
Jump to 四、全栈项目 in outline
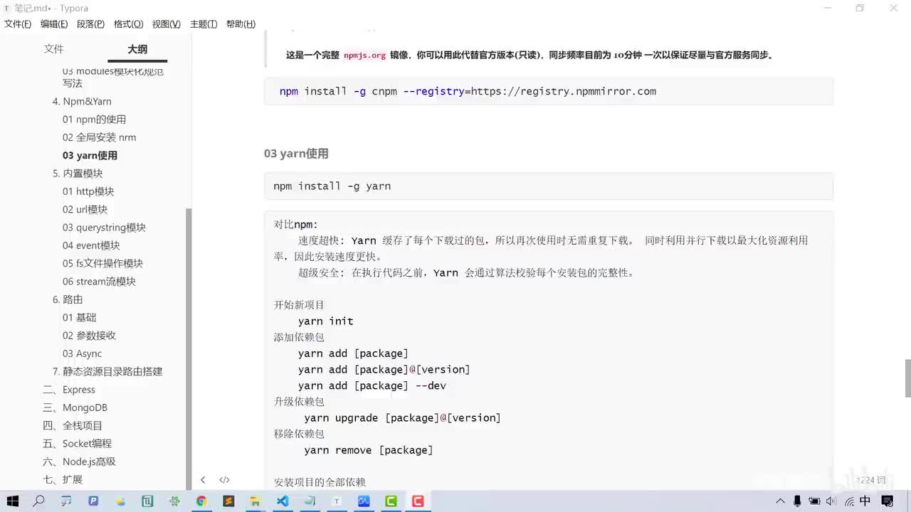73,426
